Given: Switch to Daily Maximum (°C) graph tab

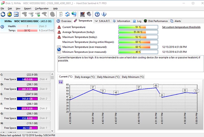Looking at the screenshot, I should pos(108,77).
